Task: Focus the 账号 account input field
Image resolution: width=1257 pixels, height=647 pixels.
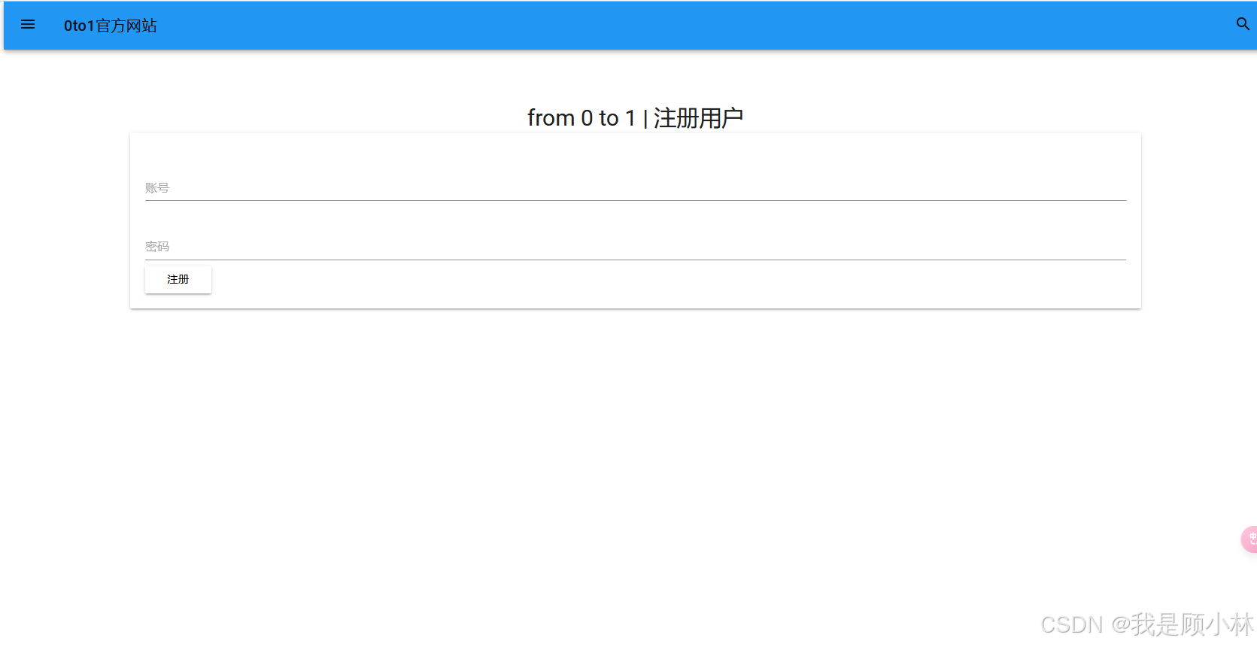Action: (635, 188)
